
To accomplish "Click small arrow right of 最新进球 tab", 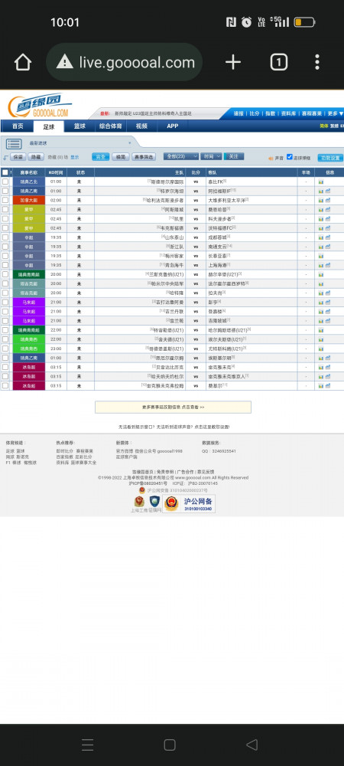I will click(130, 143).
